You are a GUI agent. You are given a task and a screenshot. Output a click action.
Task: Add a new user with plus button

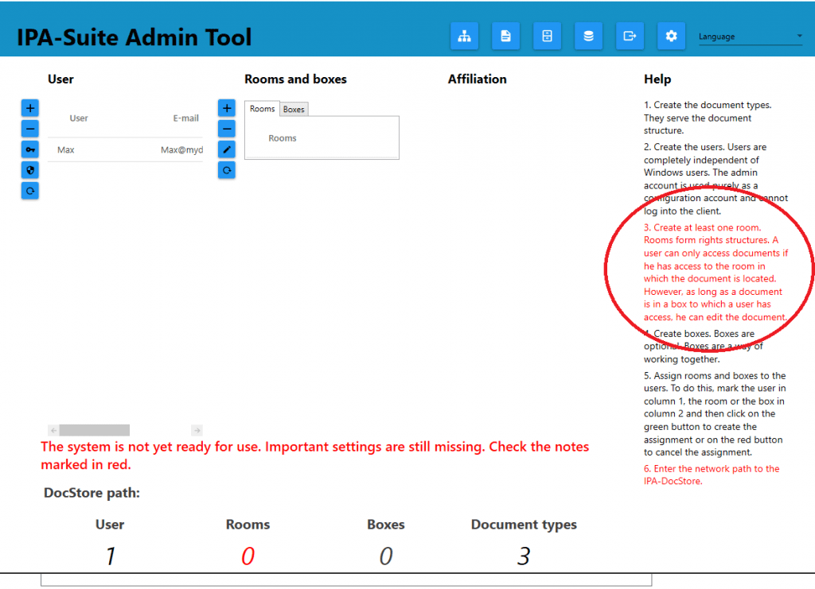(x=29, y=108)
